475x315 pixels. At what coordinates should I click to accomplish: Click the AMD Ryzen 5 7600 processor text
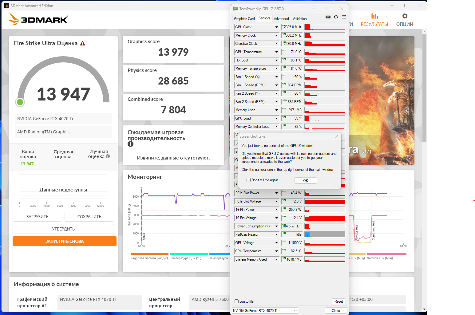tap(210, 299)
